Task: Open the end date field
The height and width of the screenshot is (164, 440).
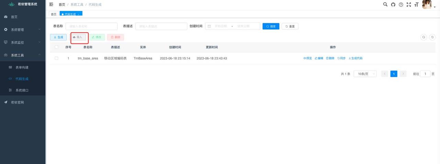Action: 244,26
